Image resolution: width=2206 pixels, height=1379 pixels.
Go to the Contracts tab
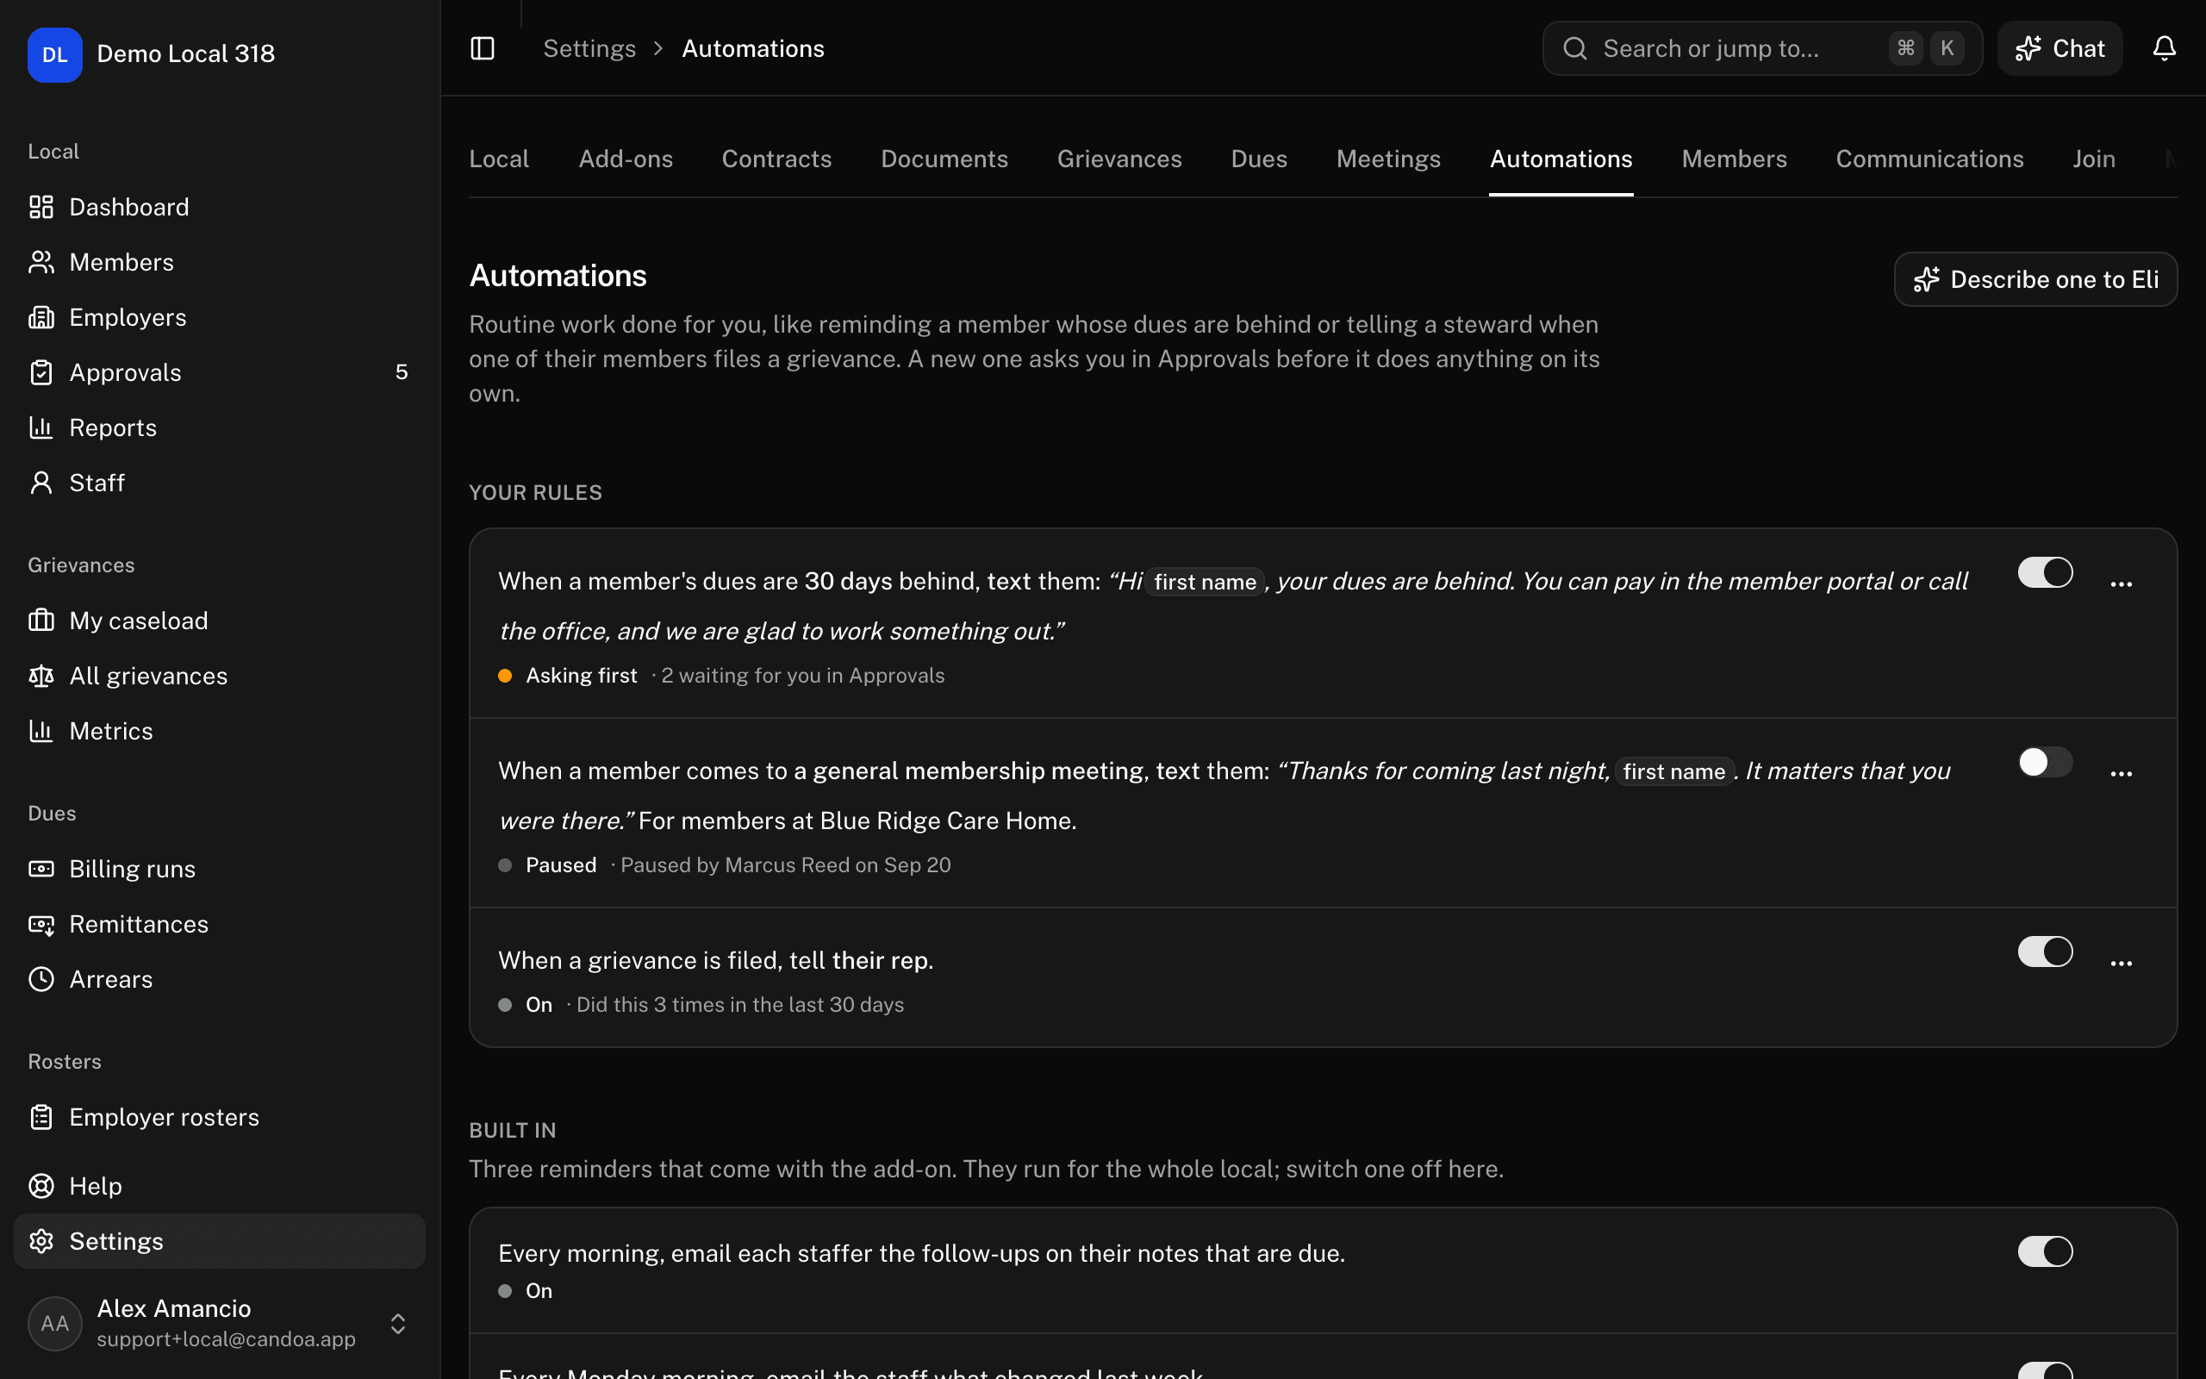[776, 159]
